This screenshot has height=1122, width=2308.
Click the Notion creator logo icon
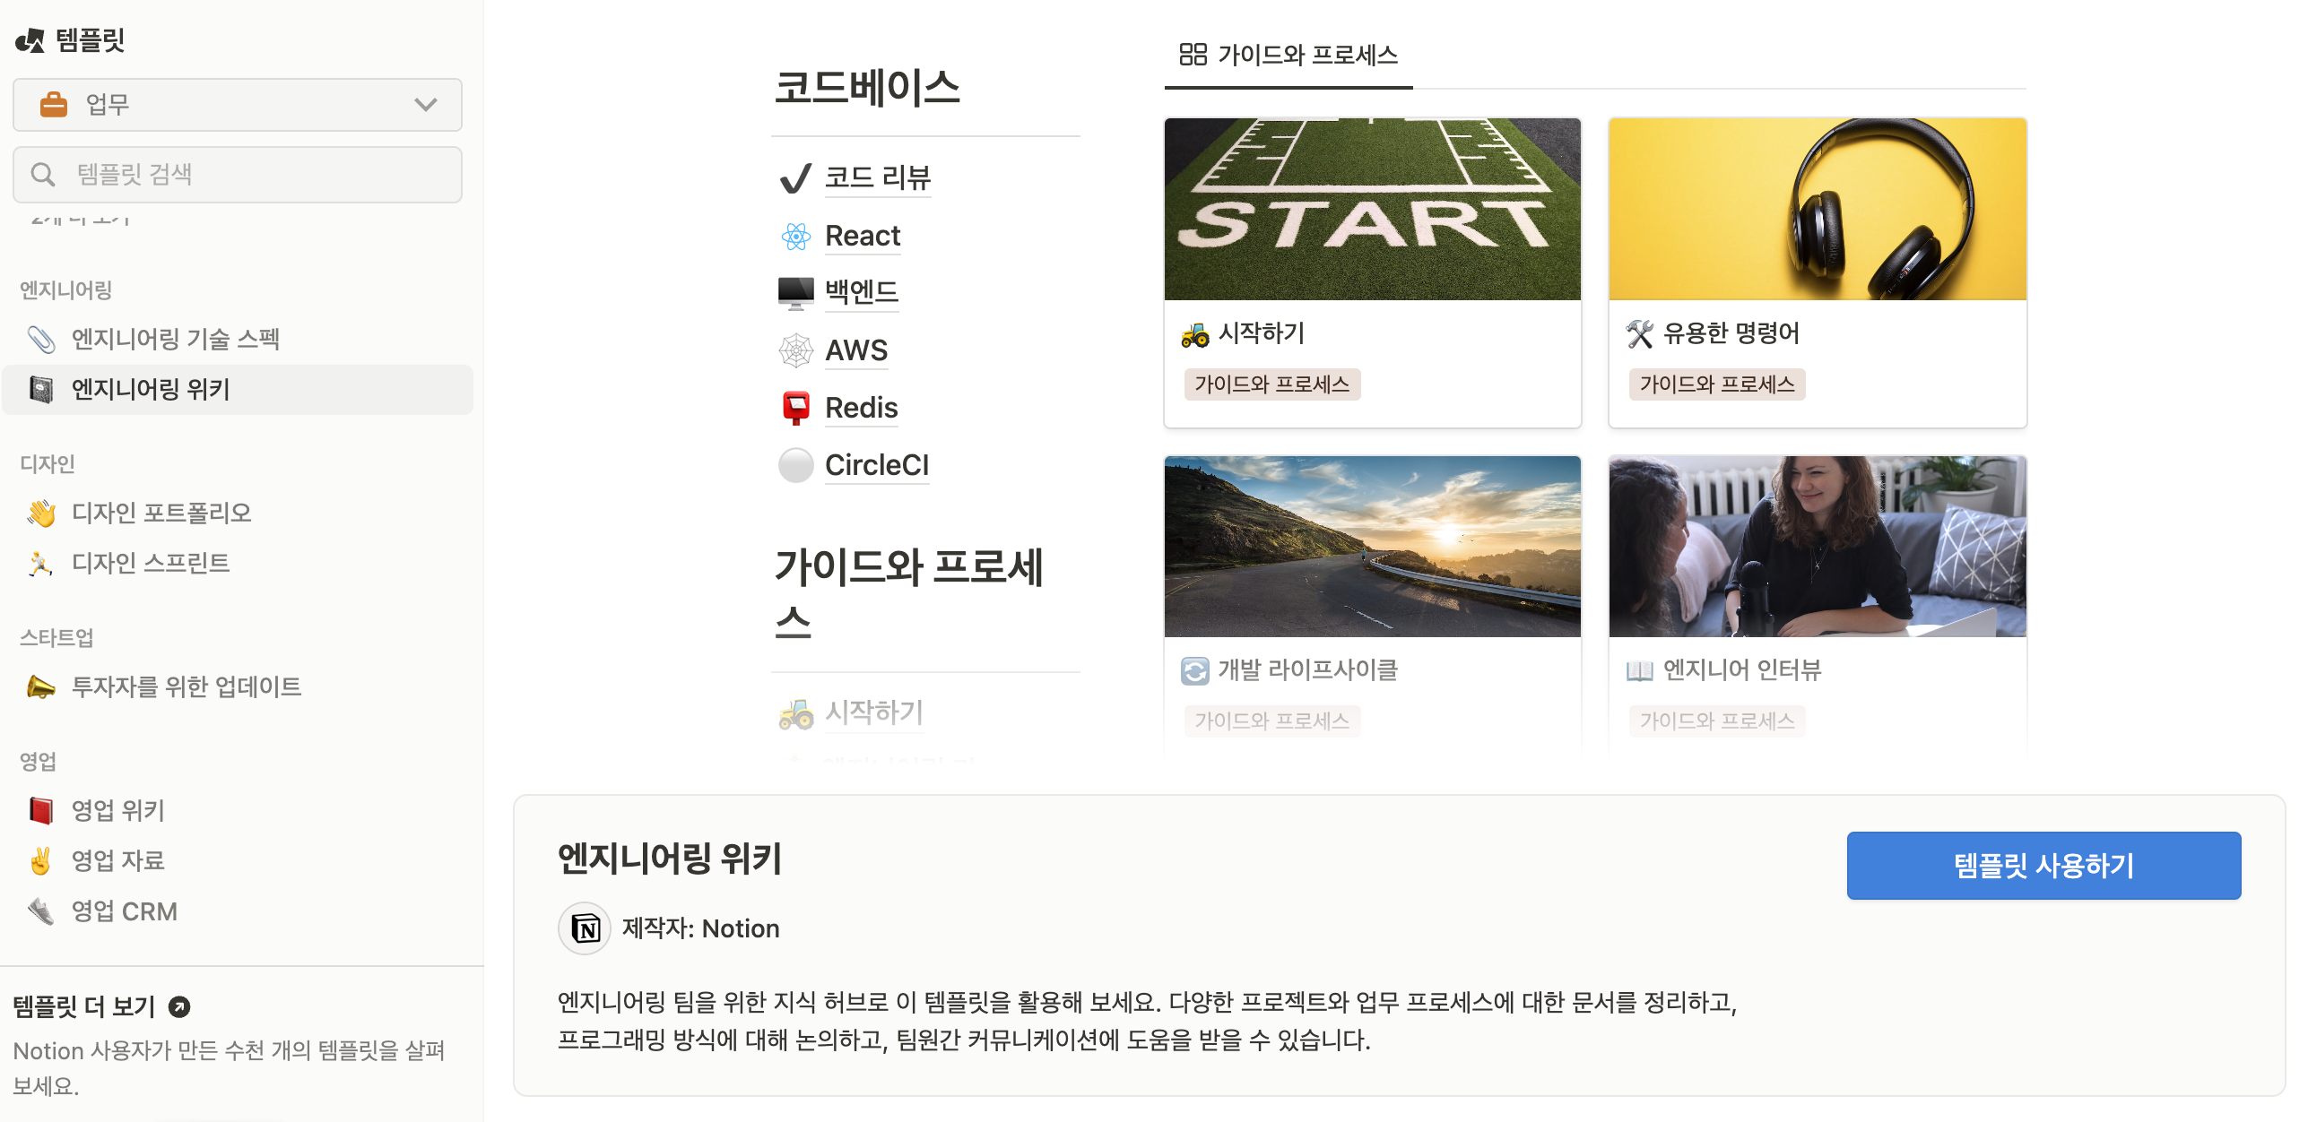click(x=585, y=928)
